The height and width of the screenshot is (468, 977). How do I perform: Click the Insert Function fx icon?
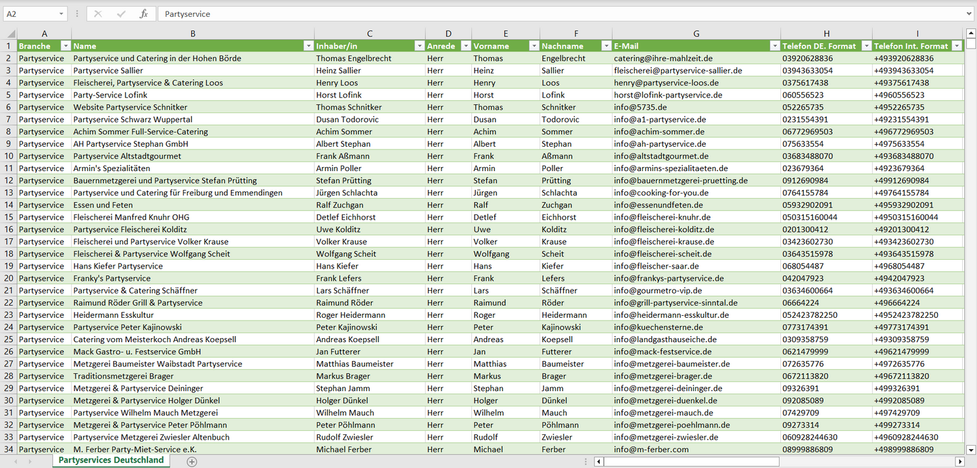143,14
